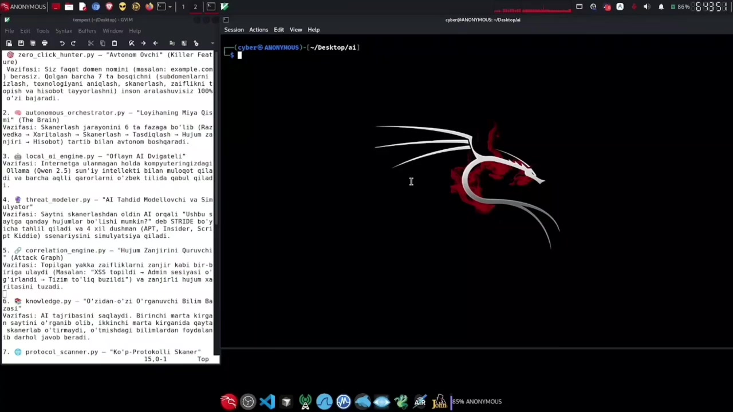The width and height of the screenshot is (733, 412).
Task: Click GVIM Print toolbar icon
Action: click(45, 43)
